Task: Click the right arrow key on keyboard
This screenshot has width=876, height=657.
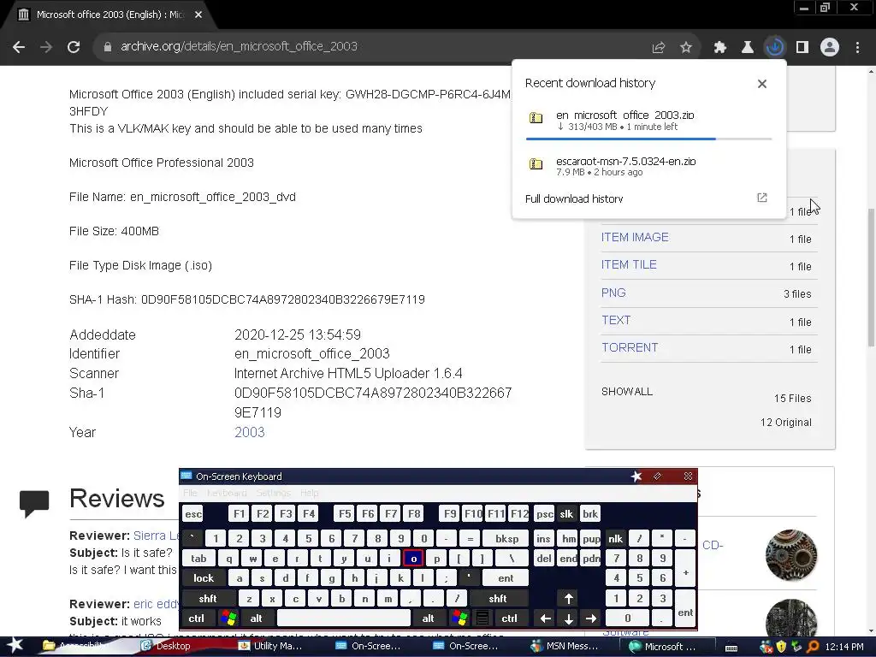Action: pyautogui.click(x=591, y=619)
